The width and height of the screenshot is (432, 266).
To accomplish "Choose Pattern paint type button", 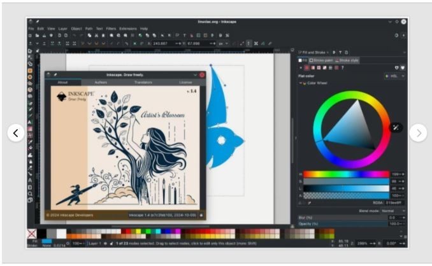I will 331,67.
